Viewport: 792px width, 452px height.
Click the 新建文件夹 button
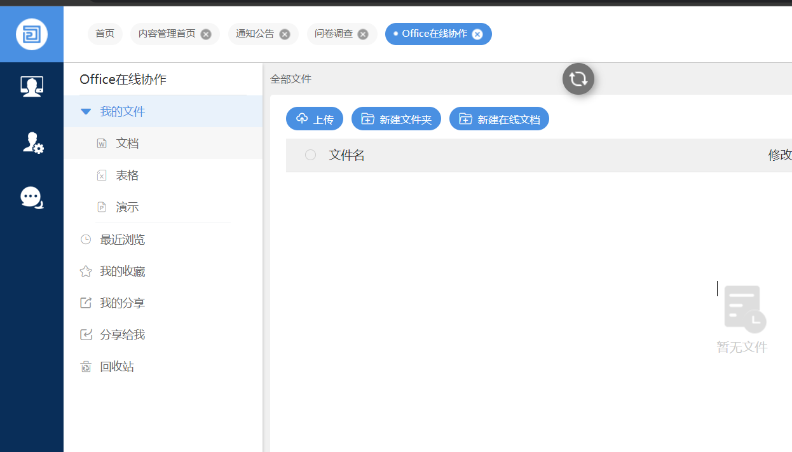point(396,119)
